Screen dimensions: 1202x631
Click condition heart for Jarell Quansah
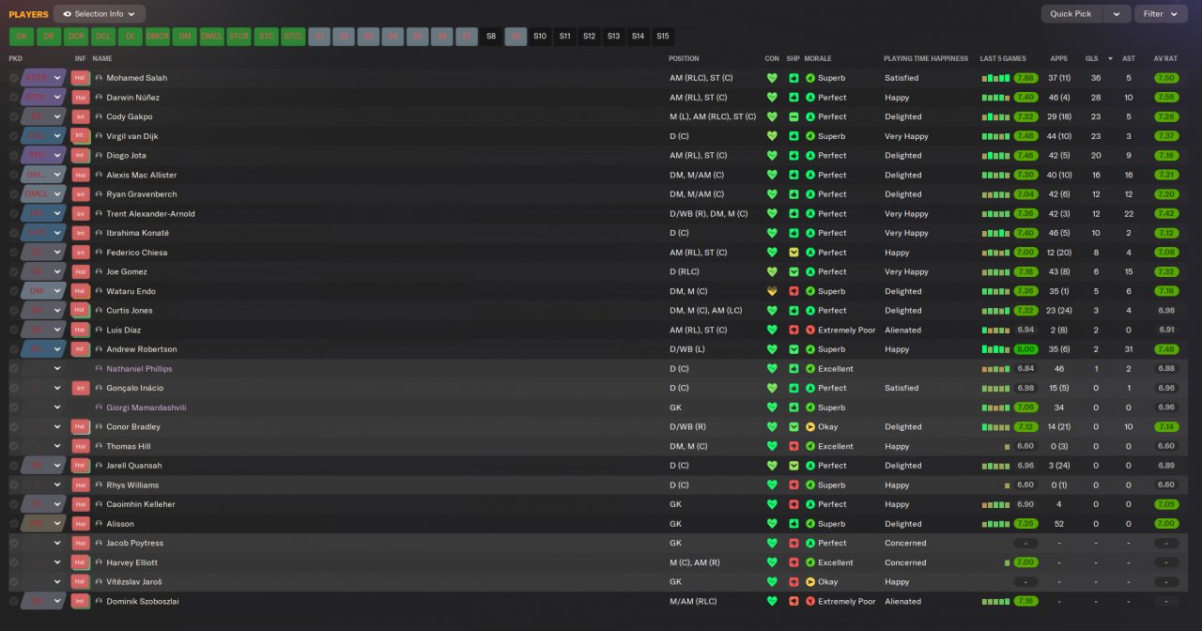point(773,466)
